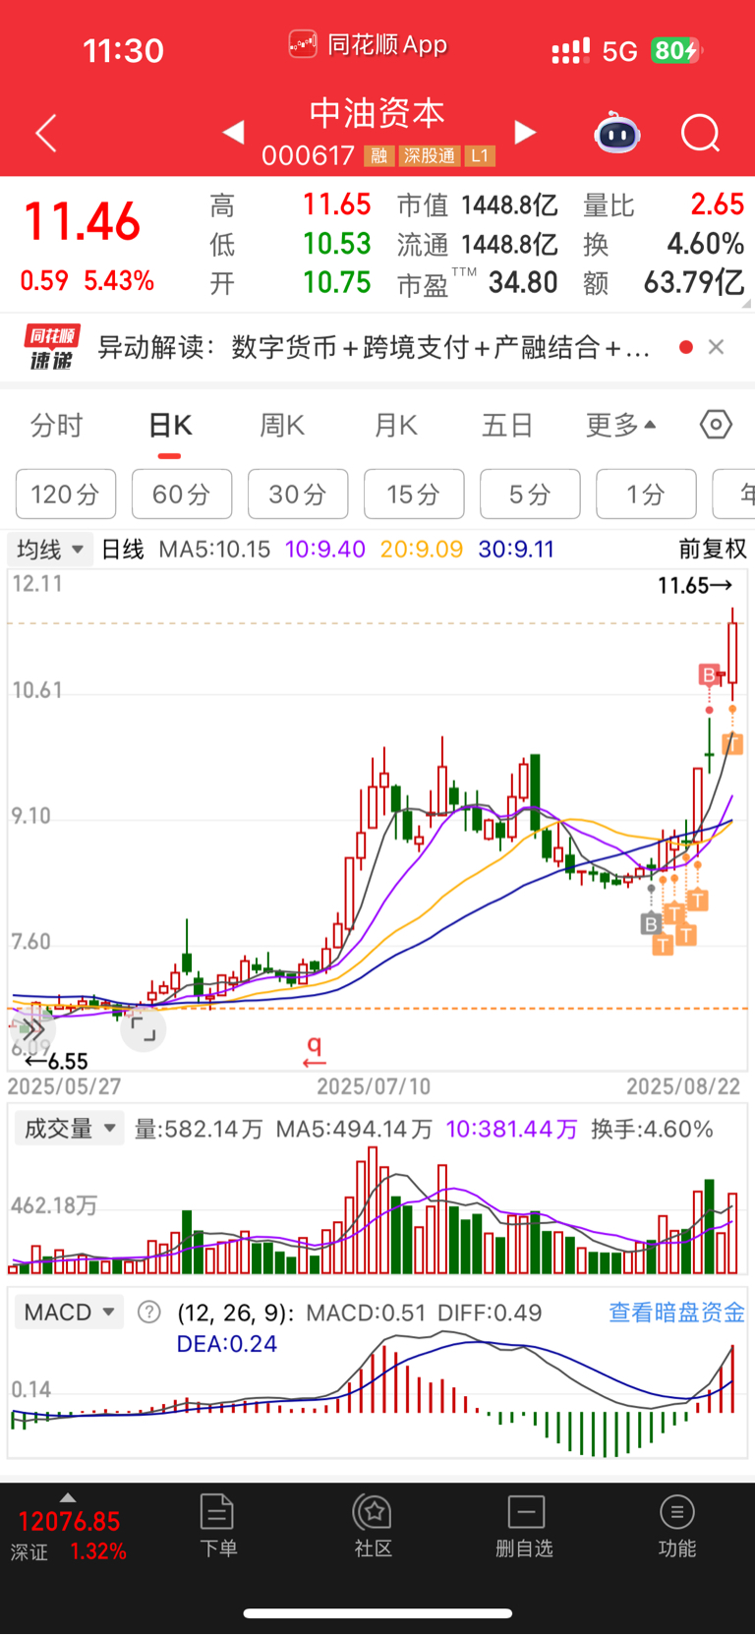
Task: Switch to 月K monthly tab
Action: (395, 426)
